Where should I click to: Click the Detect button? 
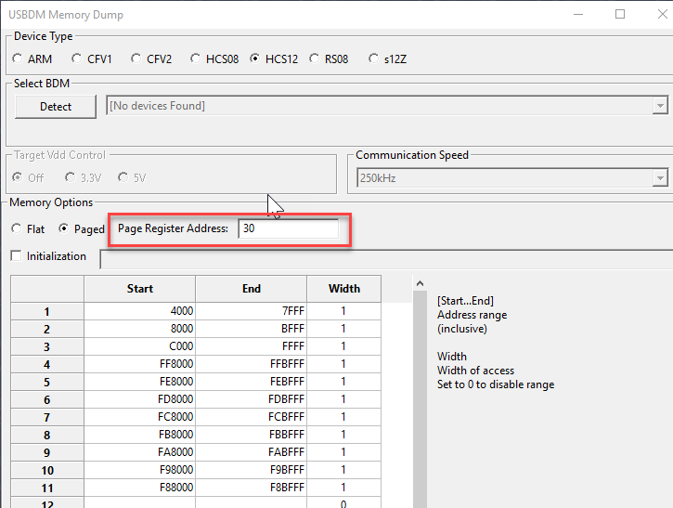[56, 107]
